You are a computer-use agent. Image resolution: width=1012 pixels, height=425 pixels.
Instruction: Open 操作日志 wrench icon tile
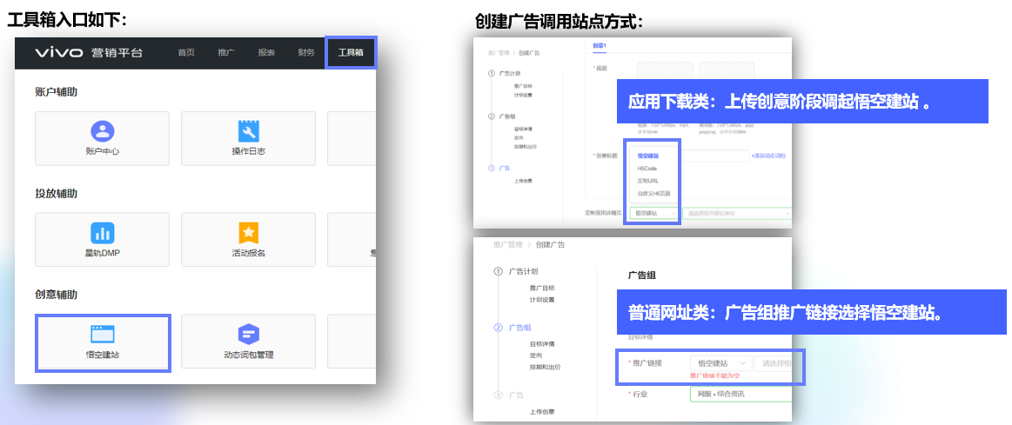pos(249,132)
